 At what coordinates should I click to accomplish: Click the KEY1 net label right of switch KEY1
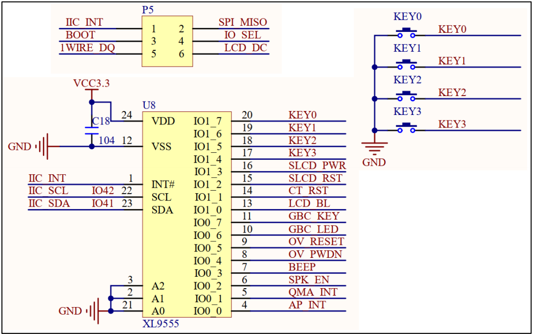[x=452, y=61]
